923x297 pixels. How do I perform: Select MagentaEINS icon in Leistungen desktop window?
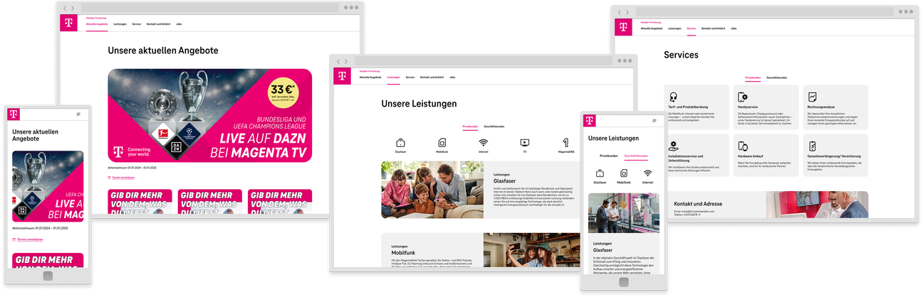coord(565,143)
